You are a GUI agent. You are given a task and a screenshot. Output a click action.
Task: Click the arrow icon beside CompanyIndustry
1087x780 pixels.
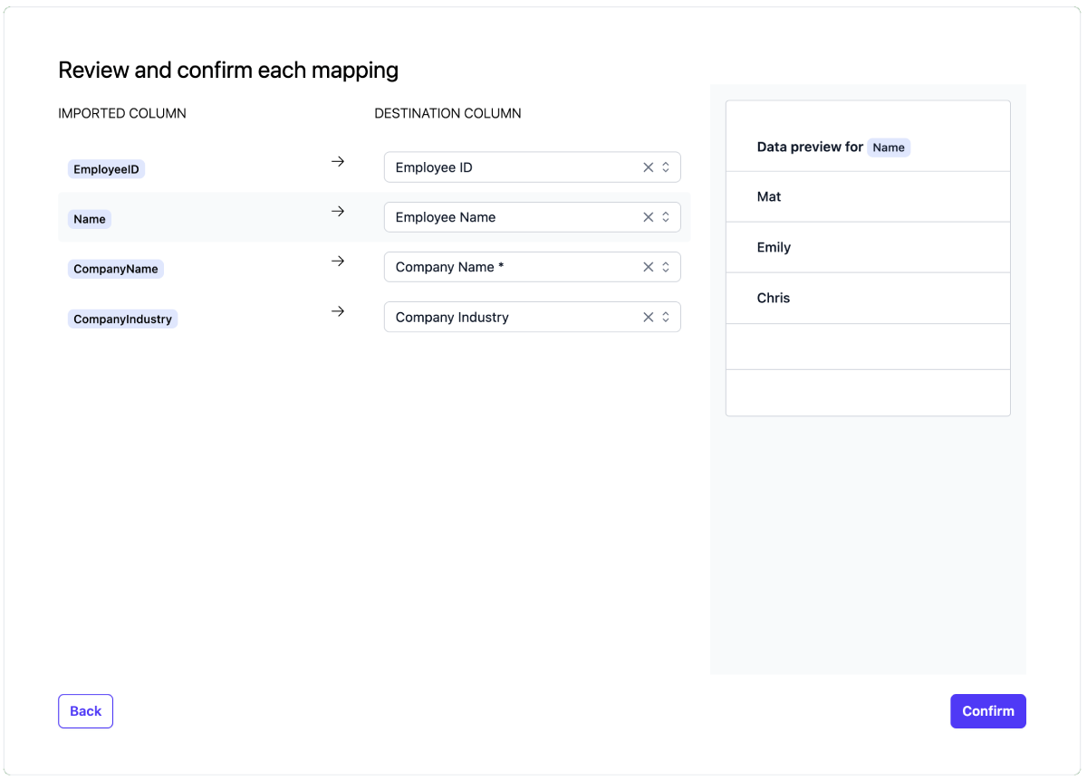click(338, 311)
